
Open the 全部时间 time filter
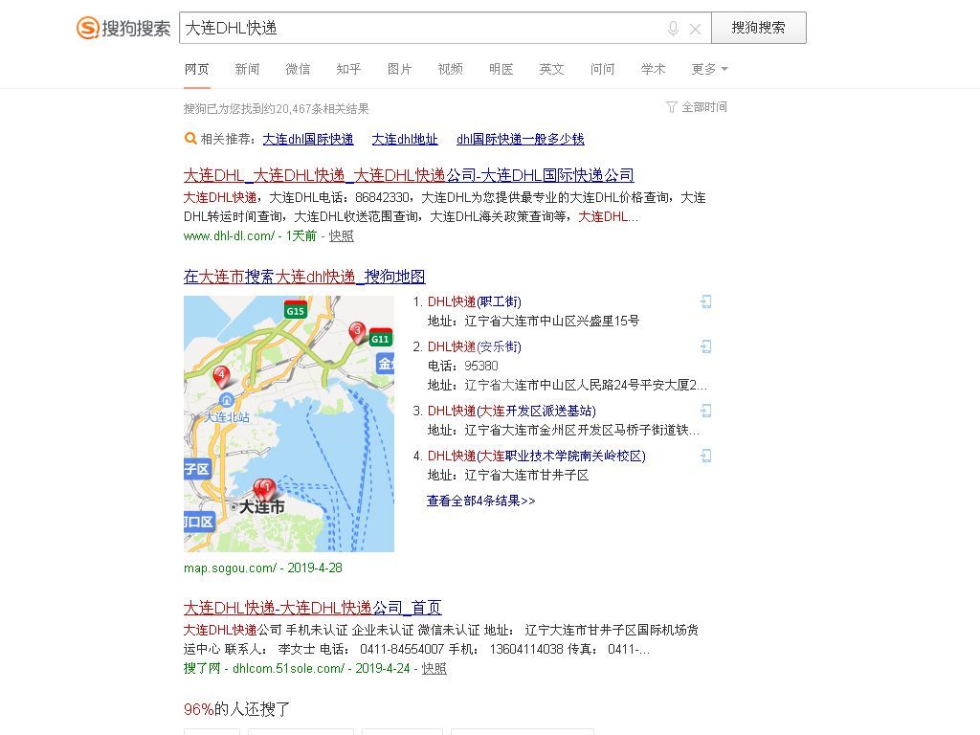click(x=697, y=107)
